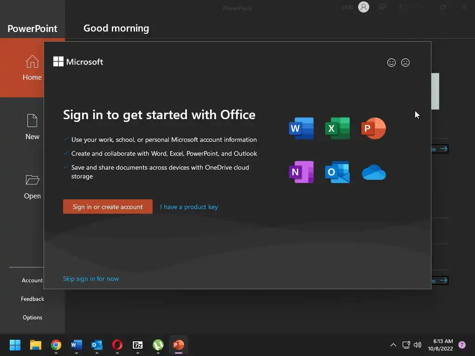Open Account page in sidebar

click(x=32, y=280)
